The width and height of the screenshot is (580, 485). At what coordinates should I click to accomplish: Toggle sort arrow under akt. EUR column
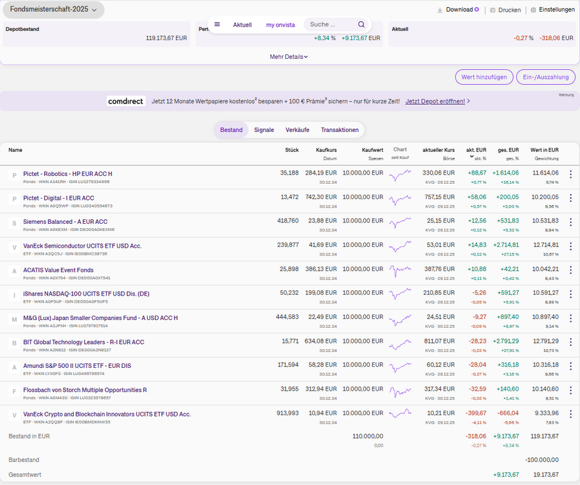click(471, 157)
